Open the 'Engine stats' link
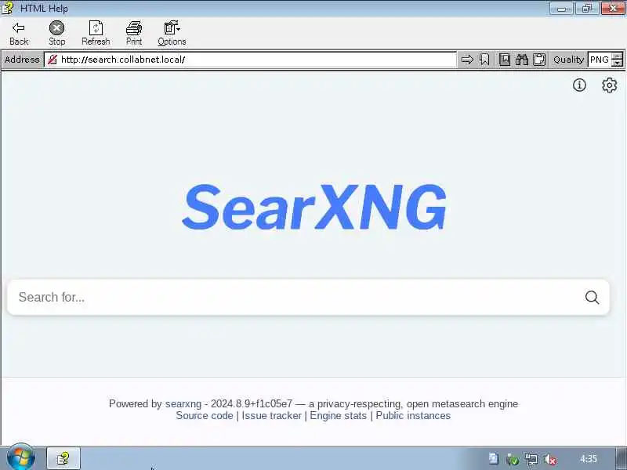 click(x=339, y=416)
